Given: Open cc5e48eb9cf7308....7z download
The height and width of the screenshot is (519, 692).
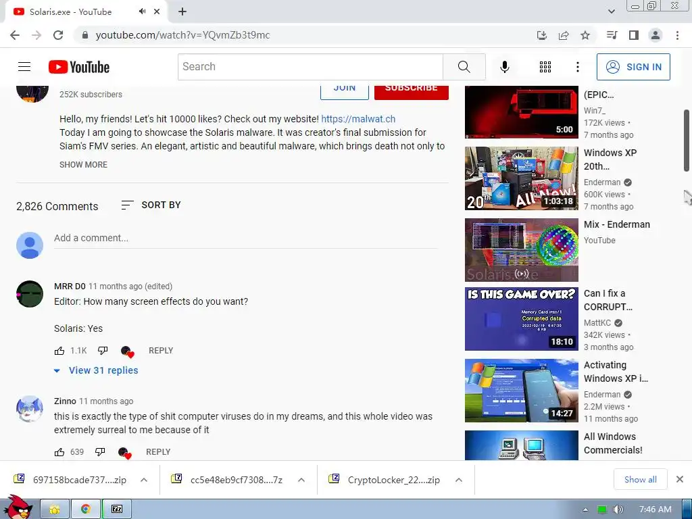Looking at the screenshot, I should (227, 480).
